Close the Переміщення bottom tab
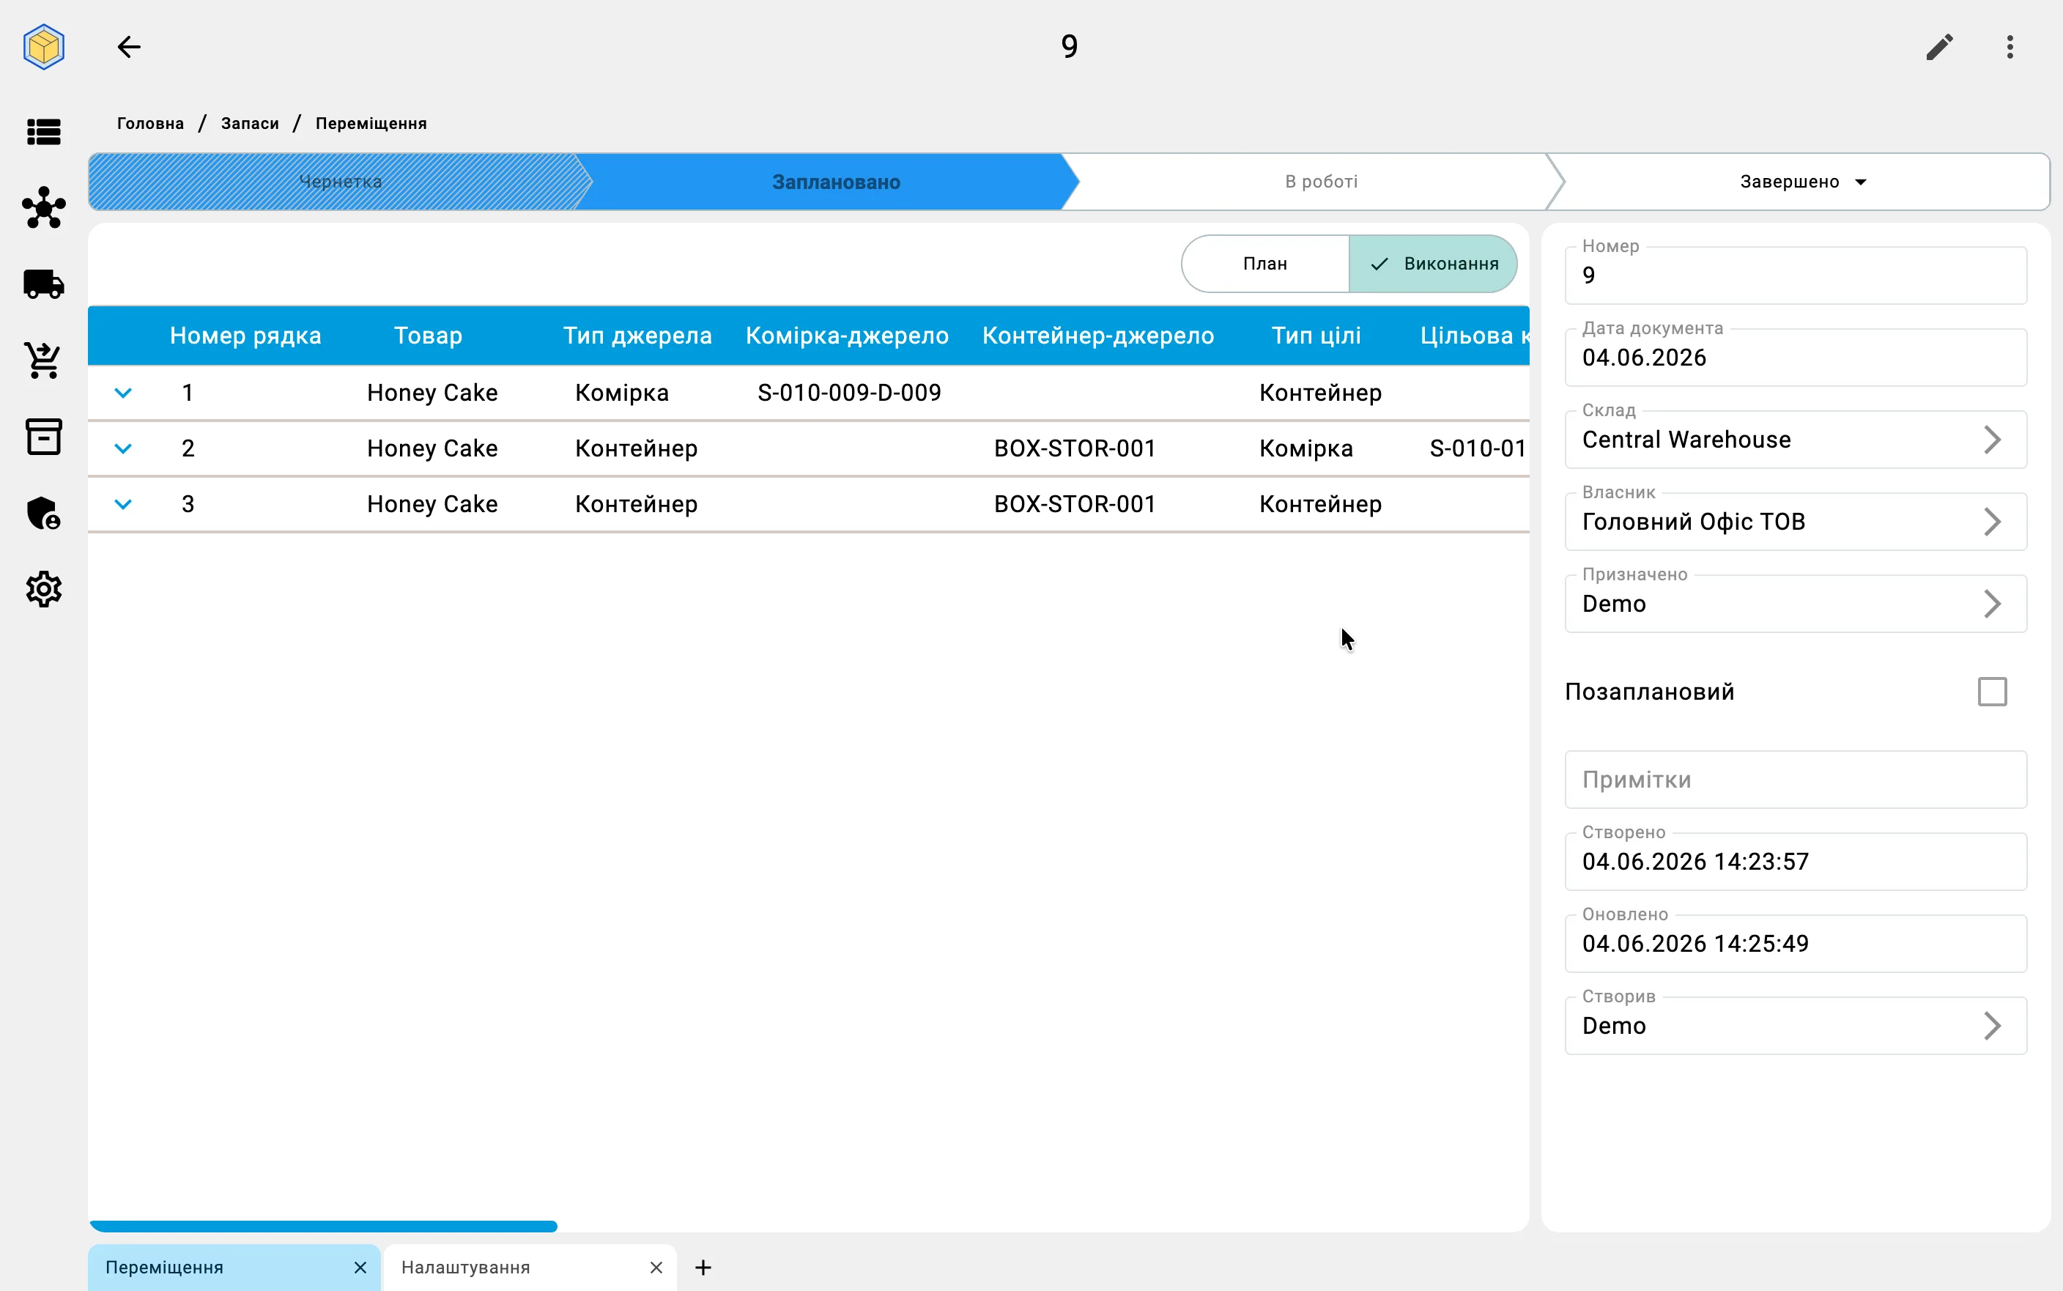This screenshot has height=1291, width=2063. click(360, 1267)
